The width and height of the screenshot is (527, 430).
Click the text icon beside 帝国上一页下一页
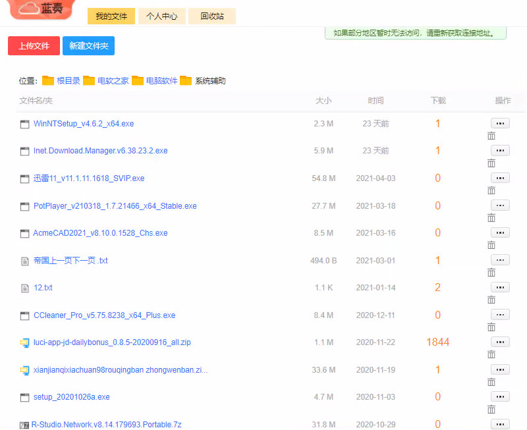point(25,261)
